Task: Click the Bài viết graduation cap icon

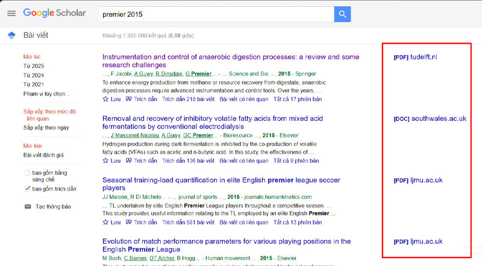Action: (11, 35)
